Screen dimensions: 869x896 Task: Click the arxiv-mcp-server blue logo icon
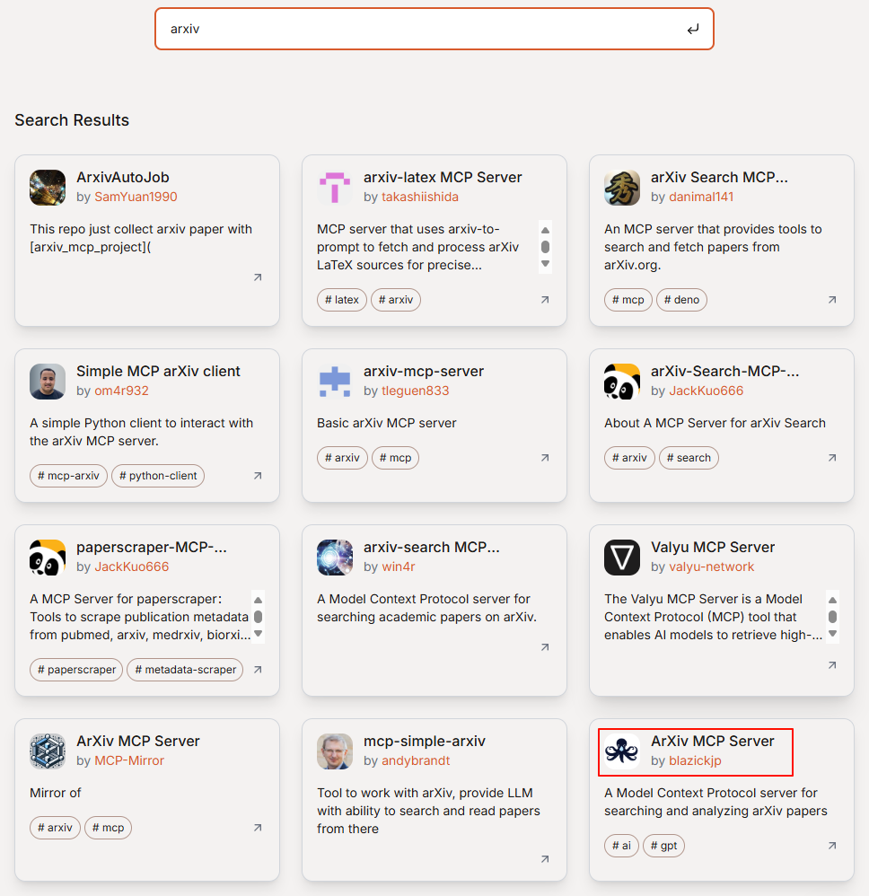pos(335,382)
